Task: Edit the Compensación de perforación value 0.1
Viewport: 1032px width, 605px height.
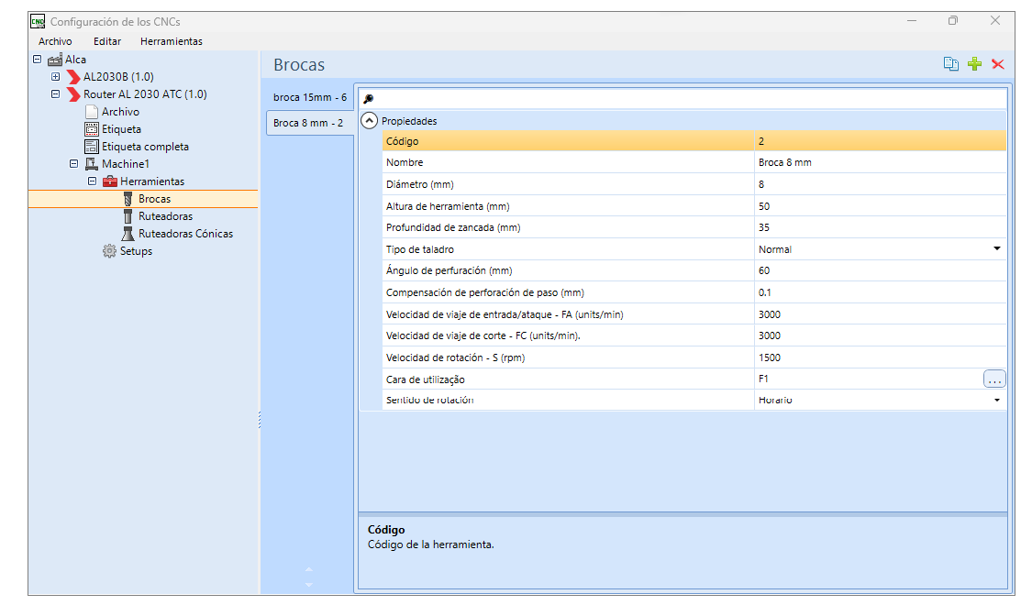Action: 880,292
